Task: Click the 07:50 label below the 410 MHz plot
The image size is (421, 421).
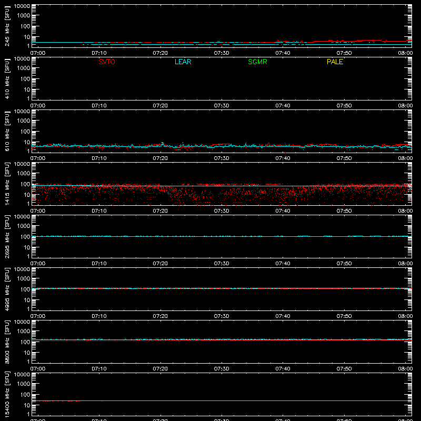Action: pos(344,106)
